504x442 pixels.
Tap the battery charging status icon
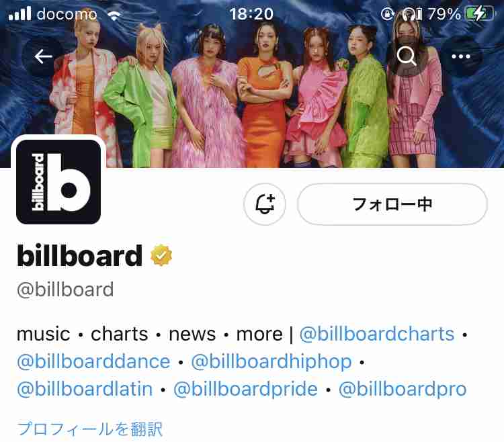[x=480, y=14]
